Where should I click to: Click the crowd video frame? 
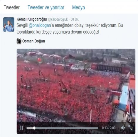(76, 85)
